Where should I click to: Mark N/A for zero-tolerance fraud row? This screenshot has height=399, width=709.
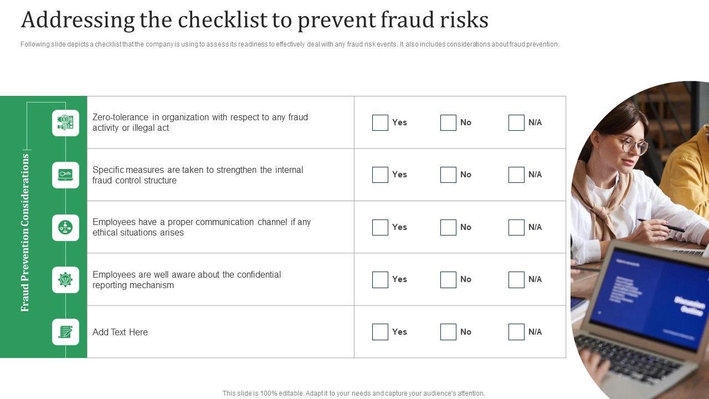click(516, 122)
